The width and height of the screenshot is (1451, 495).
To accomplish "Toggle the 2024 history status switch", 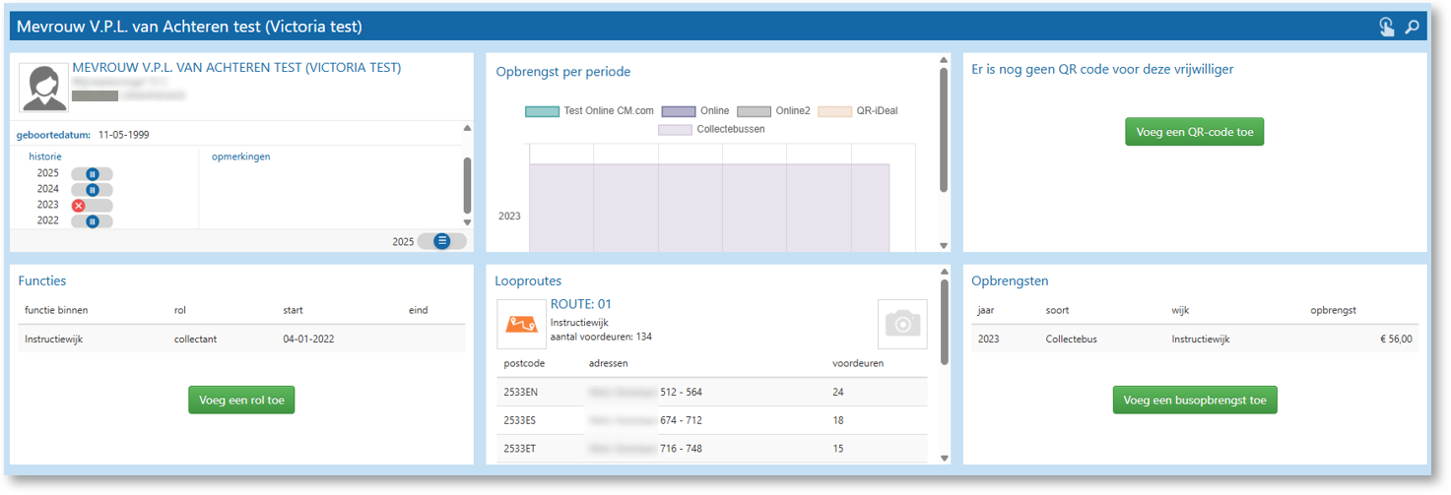I will click(x=92, y=190).
